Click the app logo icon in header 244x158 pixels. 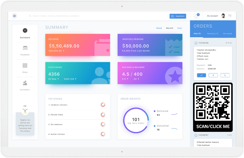click(x=15, y=16)
